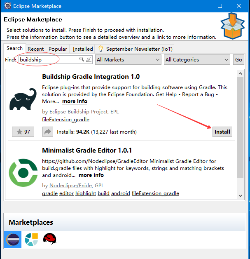Click the android tag link
The width and height of the screenshot is (250, 259).
click(121, 193)
